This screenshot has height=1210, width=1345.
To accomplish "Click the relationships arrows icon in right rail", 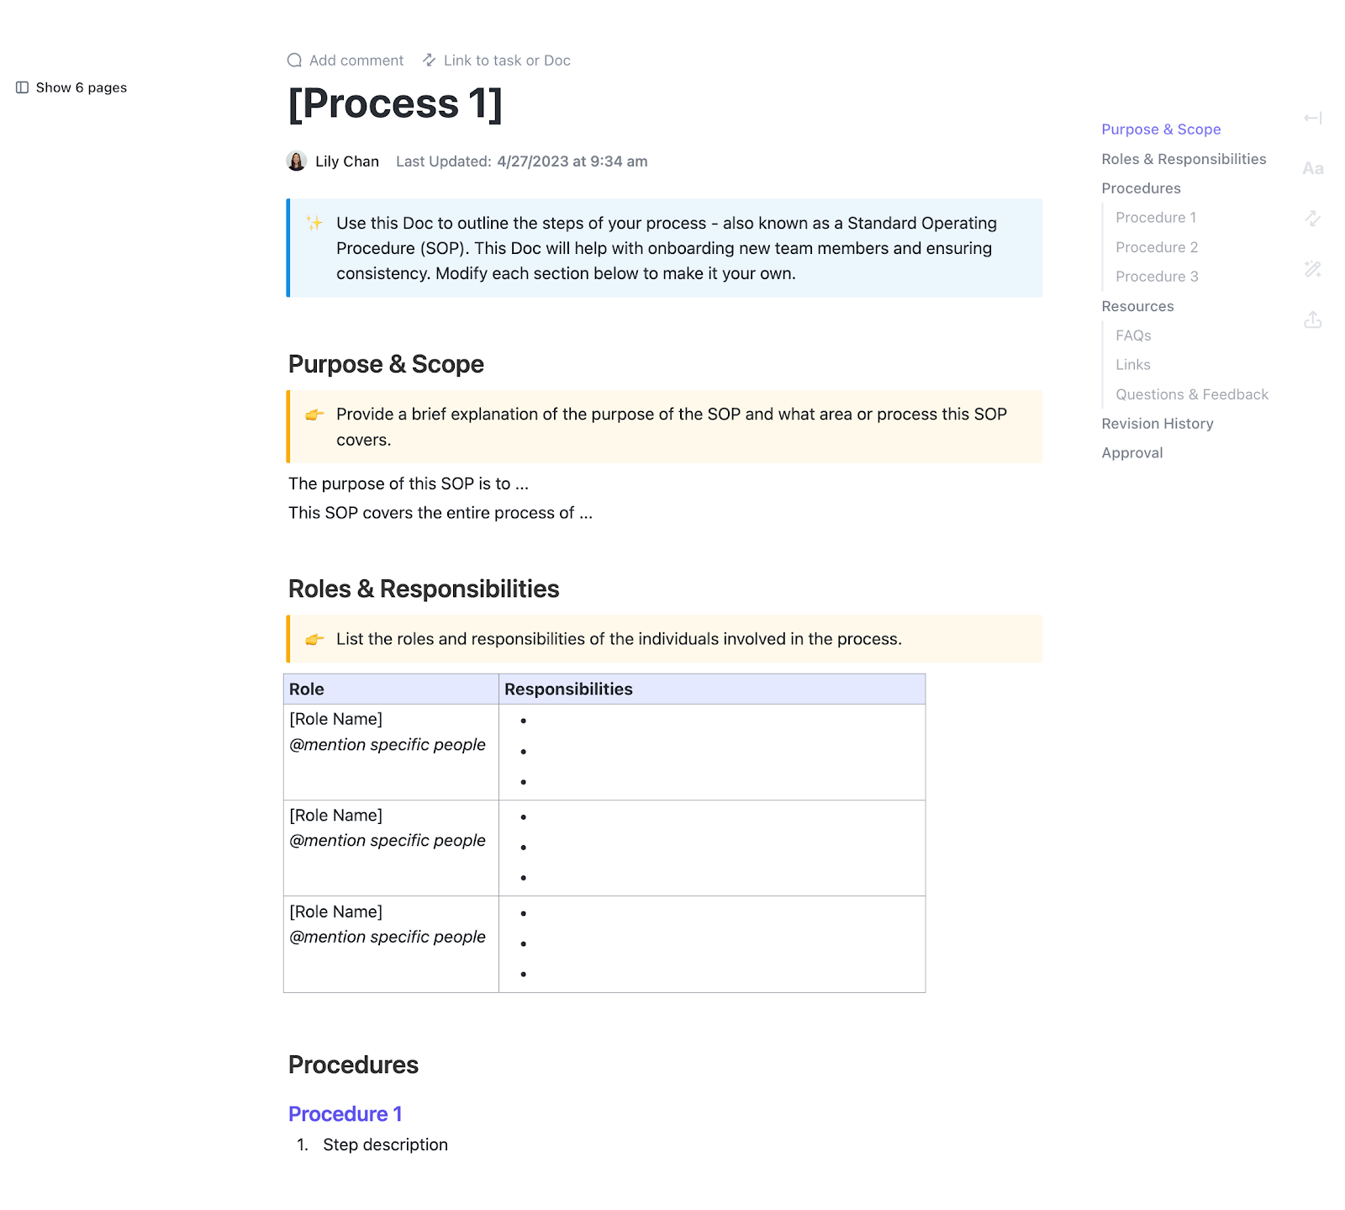I will coord(1312,219).
